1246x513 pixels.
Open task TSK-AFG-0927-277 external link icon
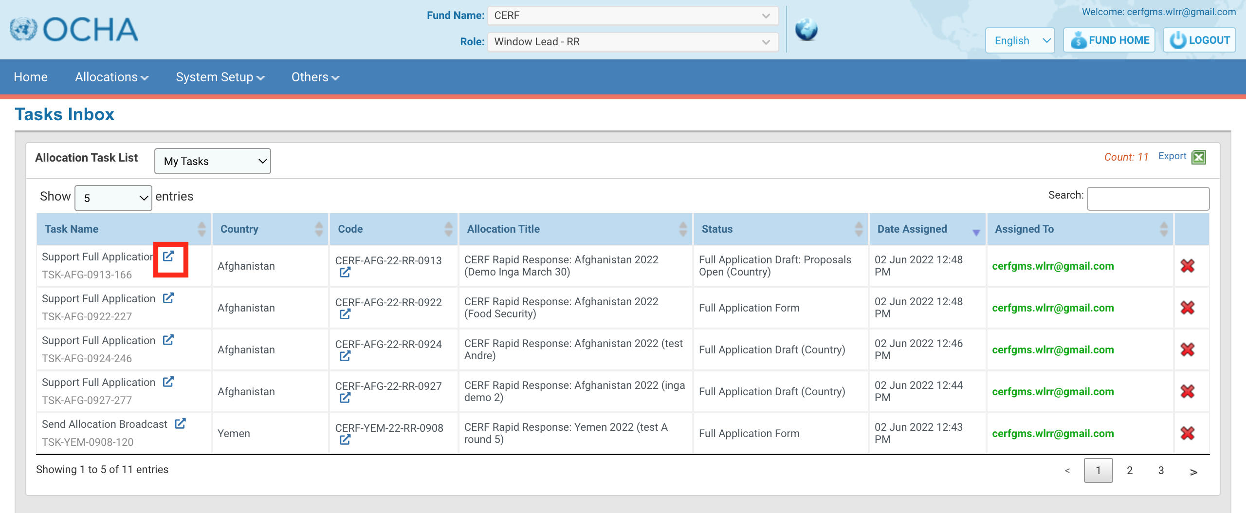(x=168, y=382)
